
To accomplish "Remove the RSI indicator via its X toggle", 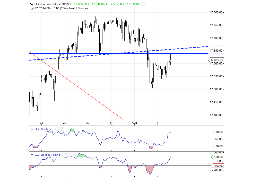I will pos(61,129).
